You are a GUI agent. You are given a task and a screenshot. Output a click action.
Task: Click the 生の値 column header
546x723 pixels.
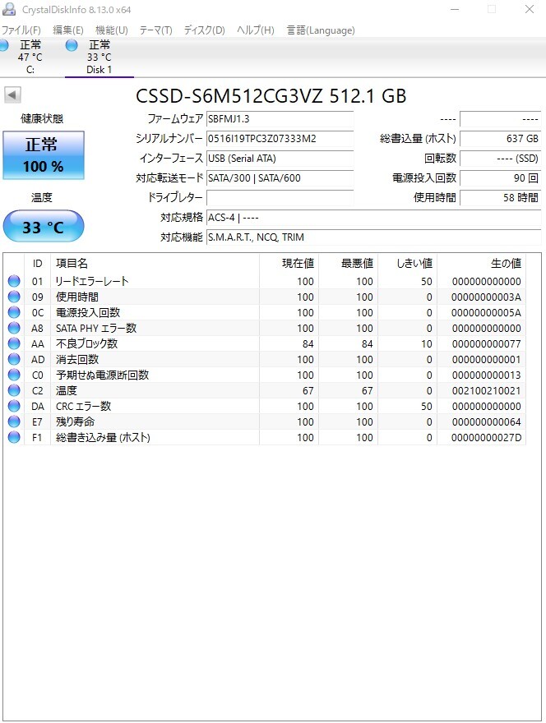point(481,263)
